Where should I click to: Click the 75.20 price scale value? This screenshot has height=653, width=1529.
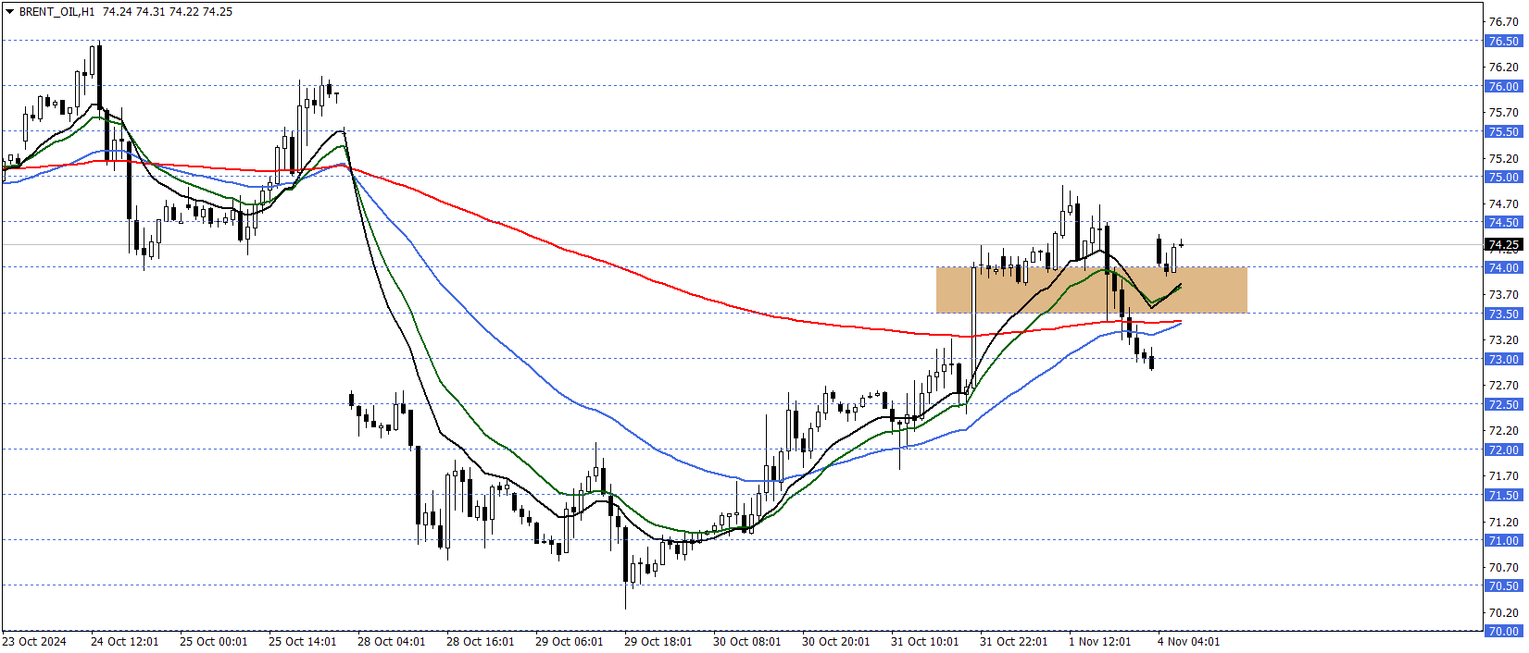[x=1503, y=158]
